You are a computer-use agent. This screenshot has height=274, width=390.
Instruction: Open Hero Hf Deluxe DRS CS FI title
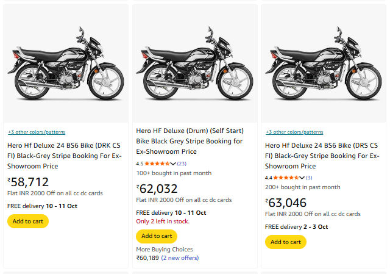(x=322, y=156)
